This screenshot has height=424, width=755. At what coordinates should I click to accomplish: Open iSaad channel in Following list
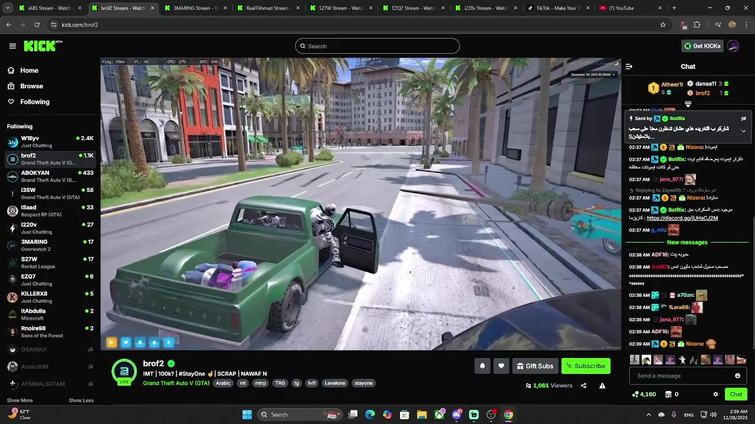50,211
